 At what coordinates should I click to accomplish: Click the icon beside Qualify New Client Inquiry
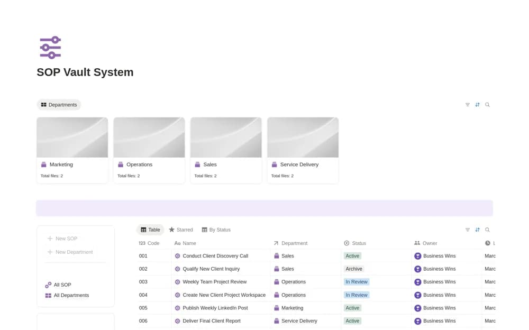(177, 269)
